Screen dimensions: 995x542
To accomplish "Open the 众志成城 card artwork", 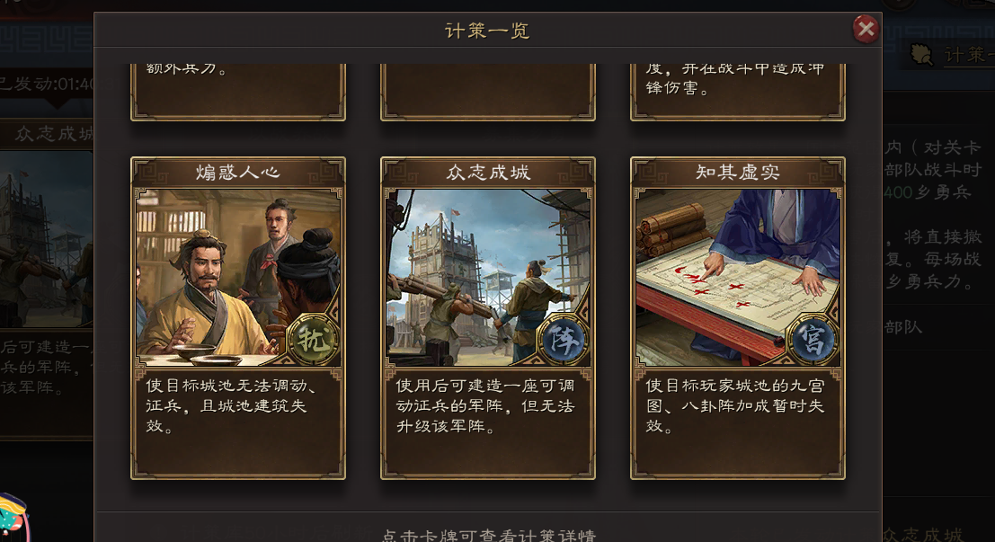I will click(x=488, y=278).
